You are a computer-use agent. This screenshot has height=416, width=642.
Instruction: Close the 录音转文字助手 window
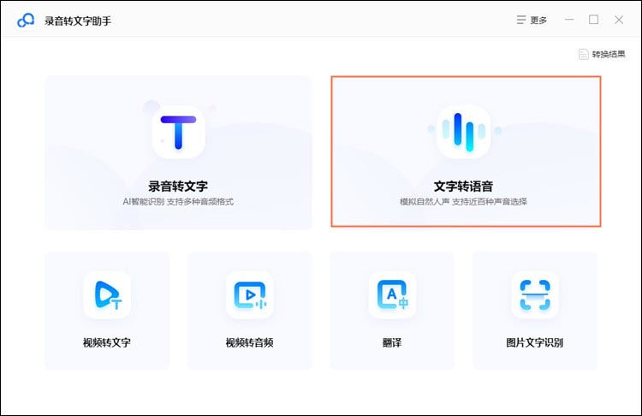(619, 20)
